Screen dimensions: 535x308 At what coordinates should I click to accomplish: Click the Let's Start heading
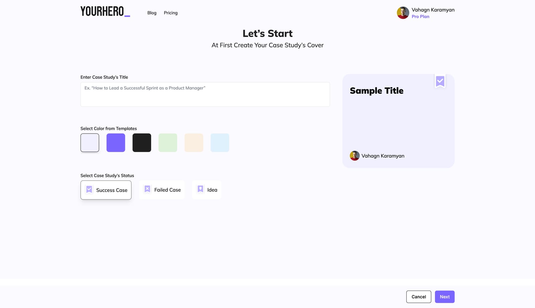(267, 33)
